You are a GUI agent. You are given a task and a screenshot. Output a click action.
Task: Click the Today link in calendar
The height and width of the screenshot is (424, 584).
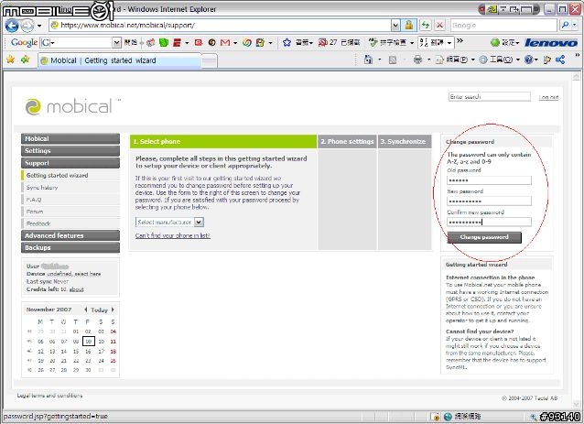[x=99, y=310]
